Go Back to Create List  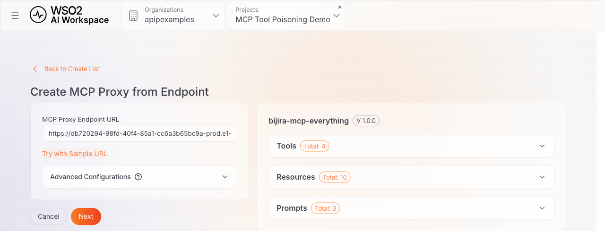coord(72,69)
